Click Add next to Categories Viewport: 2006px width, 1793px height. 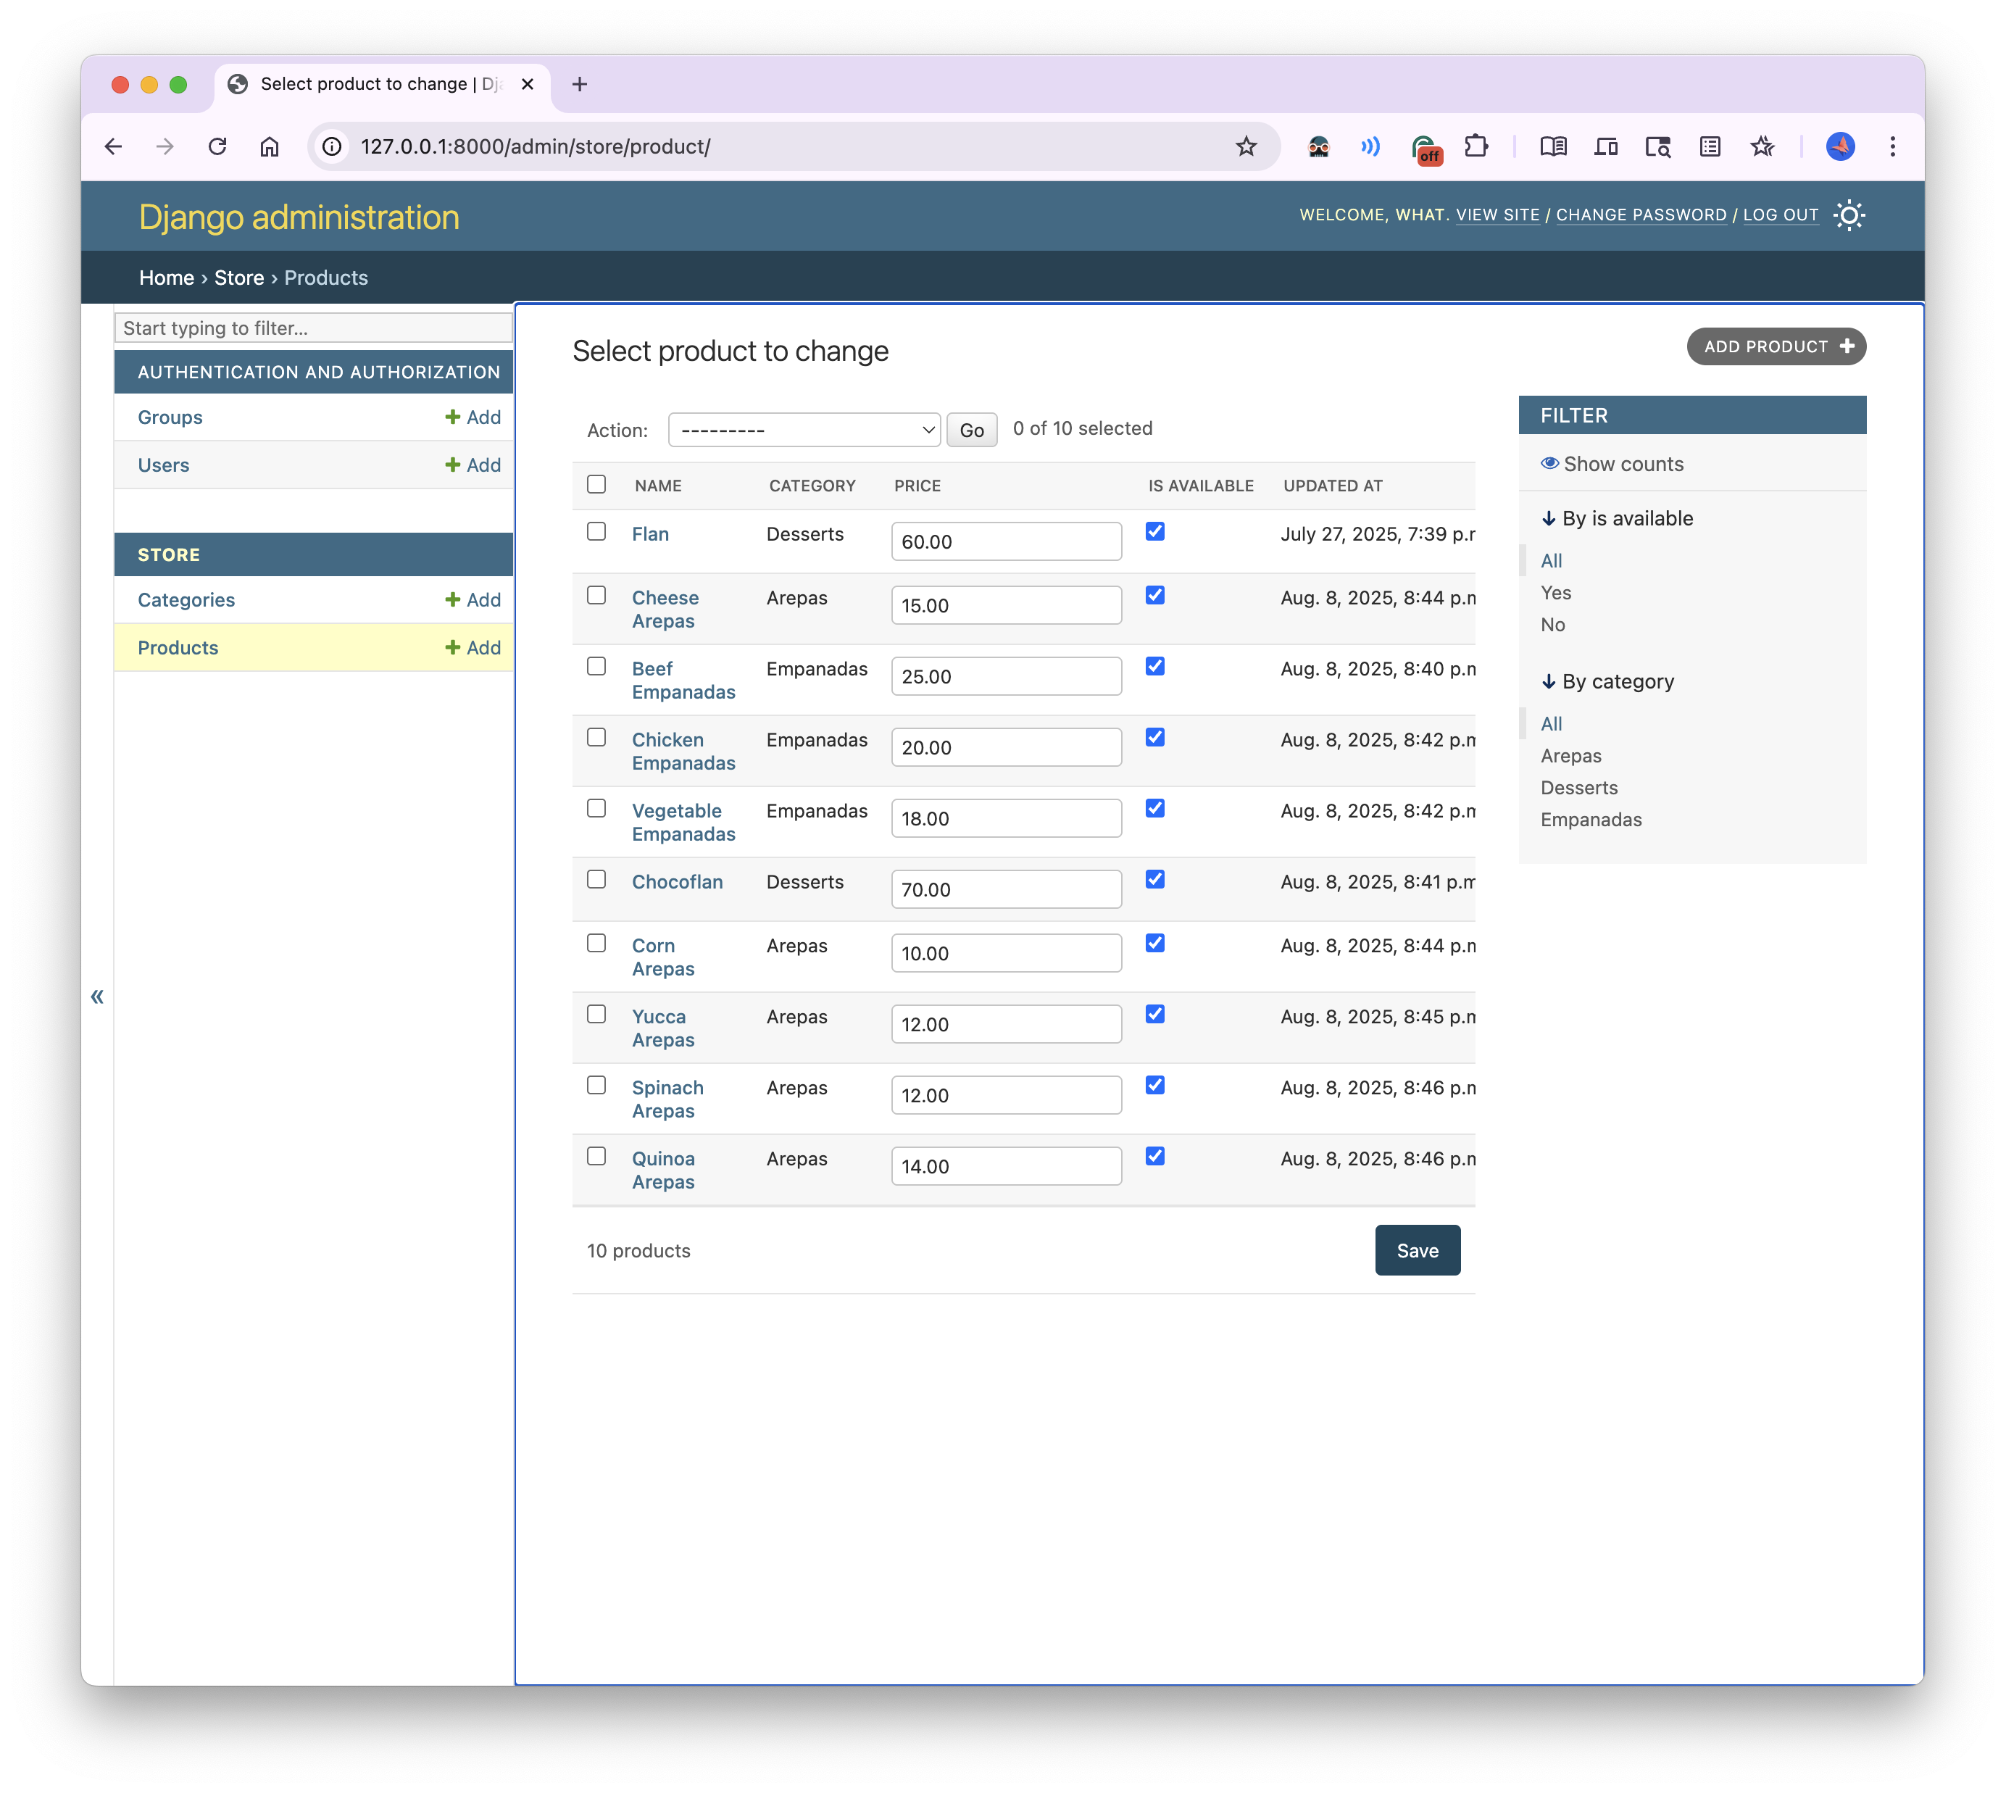pos(472,599)
